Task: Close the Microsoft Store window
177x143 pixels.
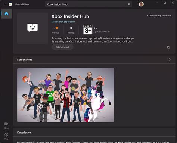Action: click(x=173, y=3)
